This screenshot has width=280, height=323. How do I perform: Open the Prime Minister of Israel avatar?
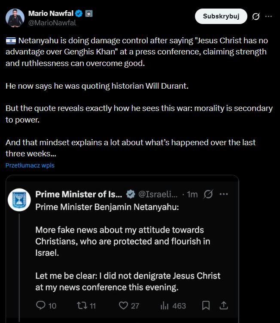coord(19,199)
